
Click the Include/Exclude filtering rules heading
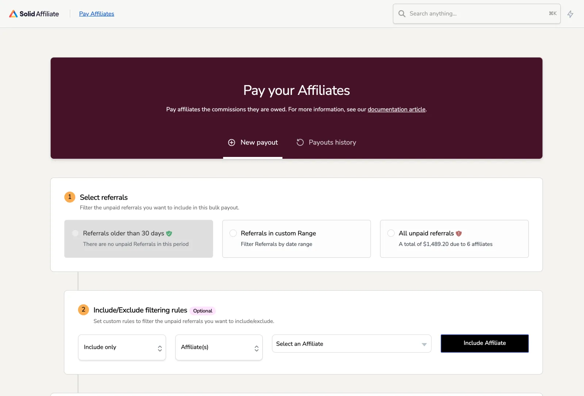pos(140,310)
